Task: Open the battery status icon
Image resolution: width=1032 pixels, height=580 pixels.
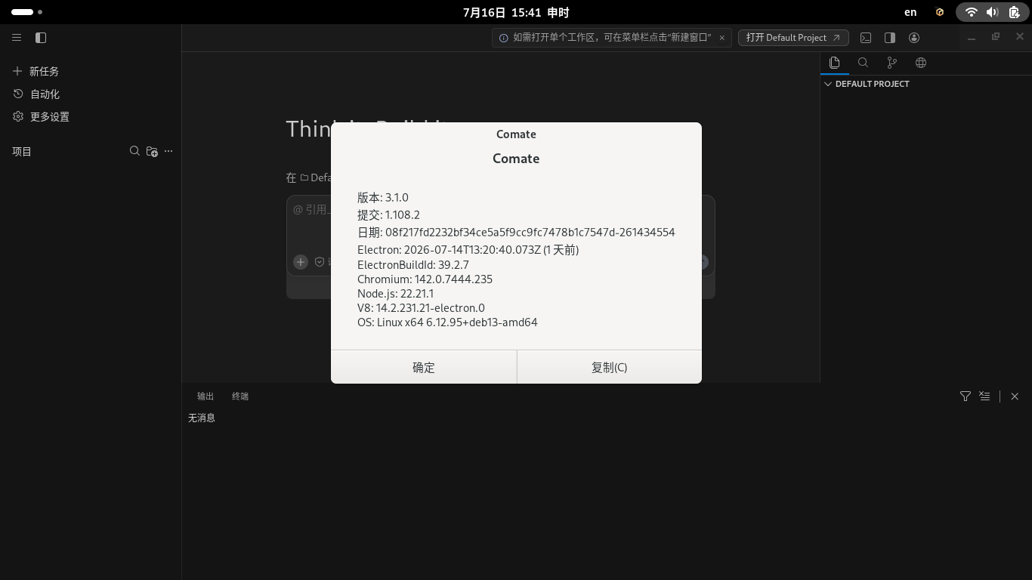Action: point(1015,12)
